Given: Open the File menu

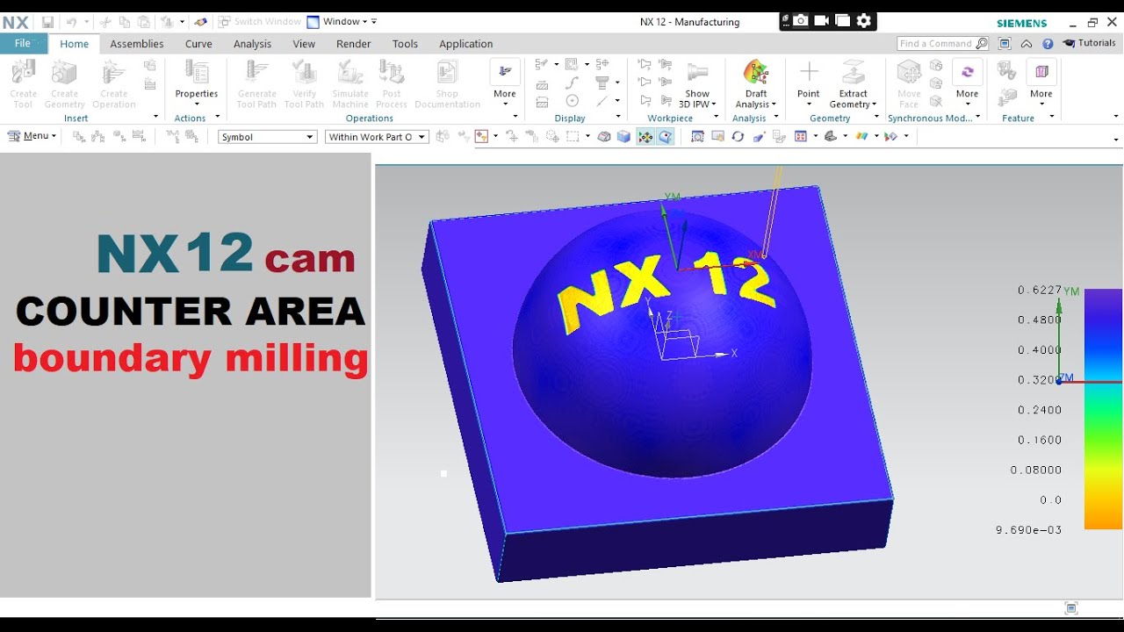Looking at the screenshot, I should (24, 44).
